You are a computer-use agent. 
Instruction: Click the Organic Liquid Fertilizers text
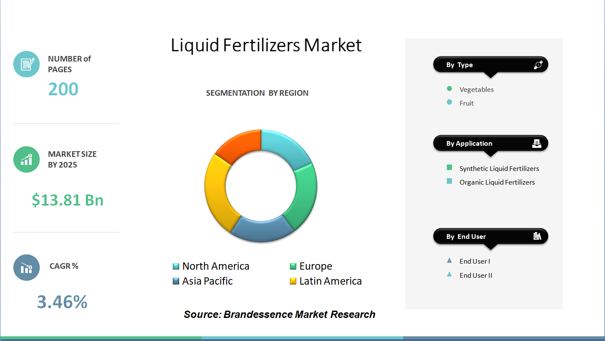497,182
